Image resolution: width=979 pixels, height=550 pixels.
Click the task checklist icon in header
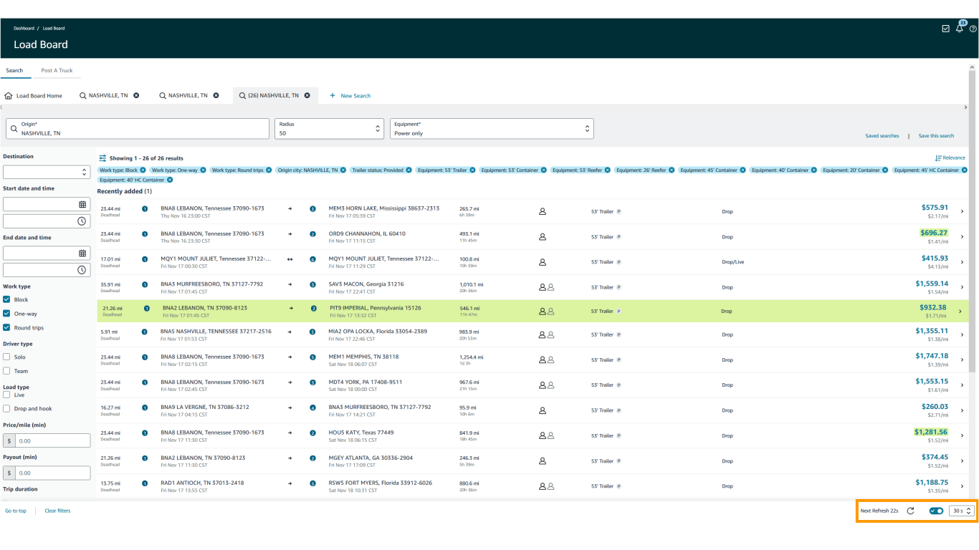point(945,29)
